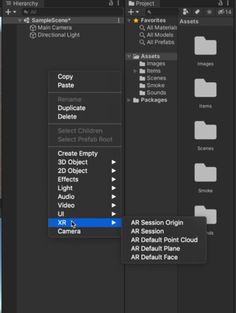
Task: Toggle the Project panel lock icon
Action: pyautogui.click(x=220, y=3)
